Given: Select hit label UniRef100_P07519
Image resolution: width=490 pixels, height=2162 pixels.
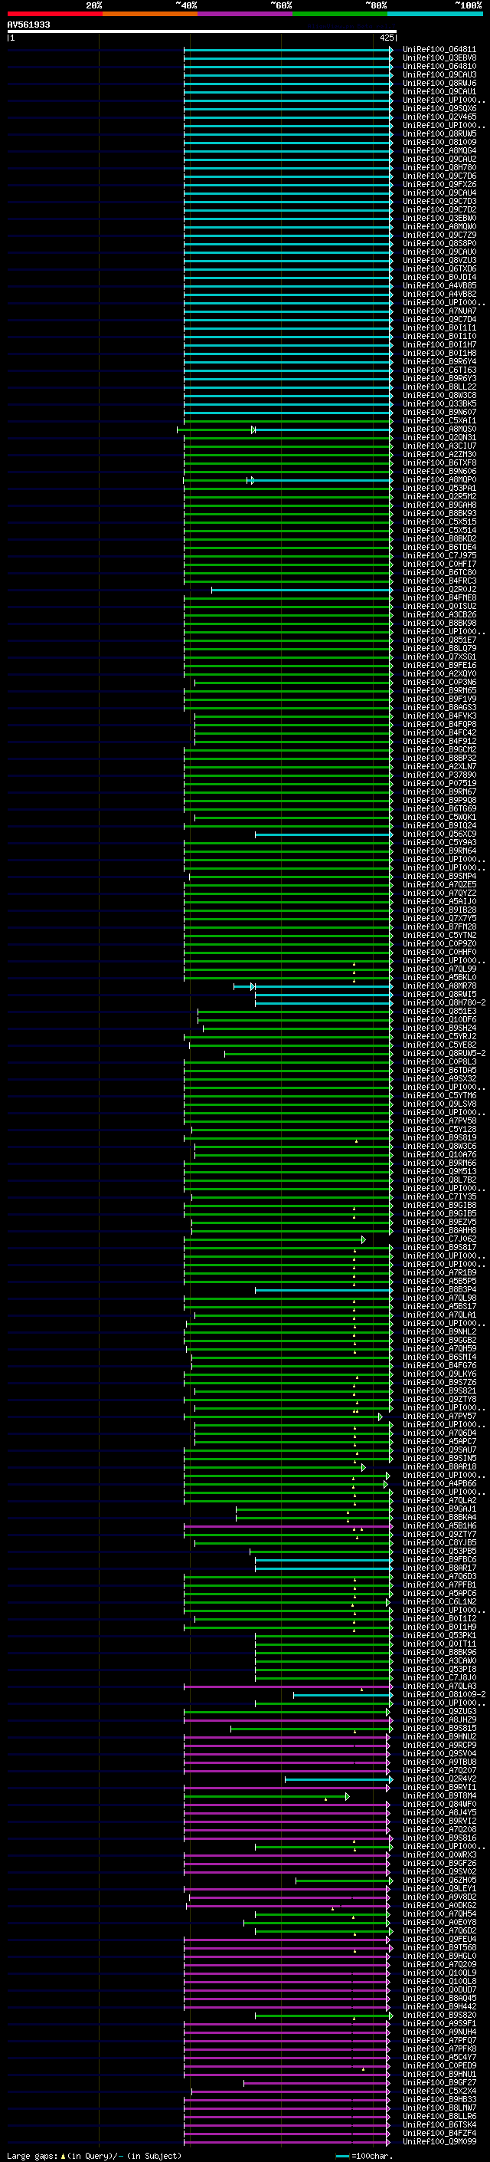Looking at the screenshot, I should point(439,783).
